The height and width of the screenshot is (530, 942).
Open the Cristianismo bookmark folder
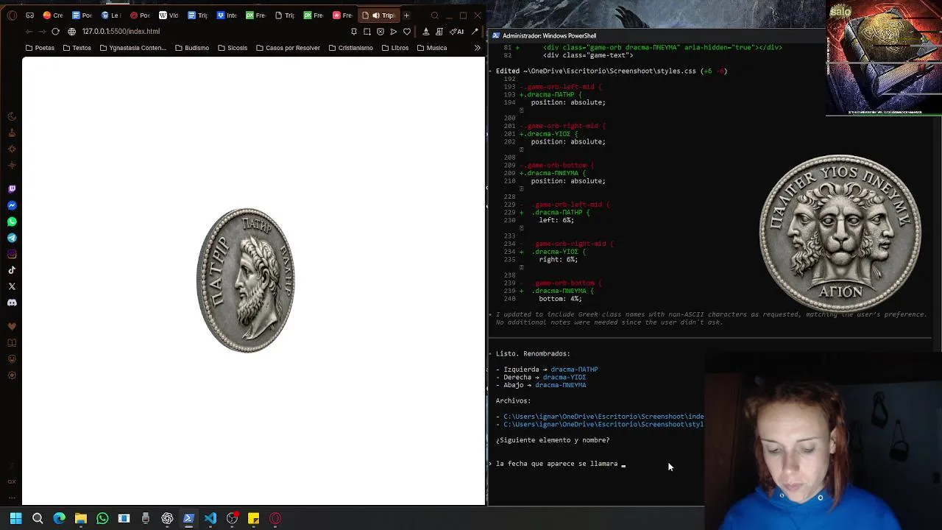coord(350,48)
